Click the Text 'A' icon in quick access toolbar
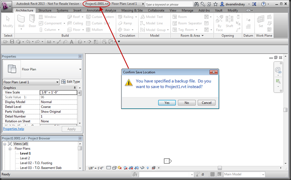This screenshot has height=180, width=291. [71, 42]
